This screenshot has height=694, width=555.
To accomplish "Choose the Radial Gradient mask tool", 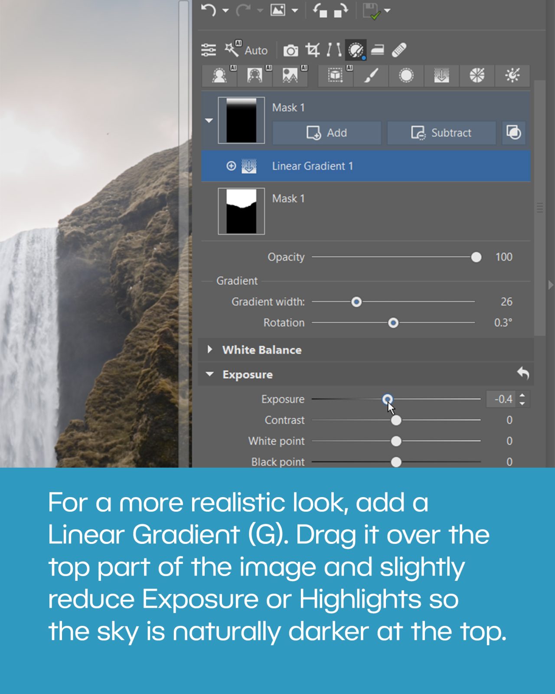I will 406,76.
